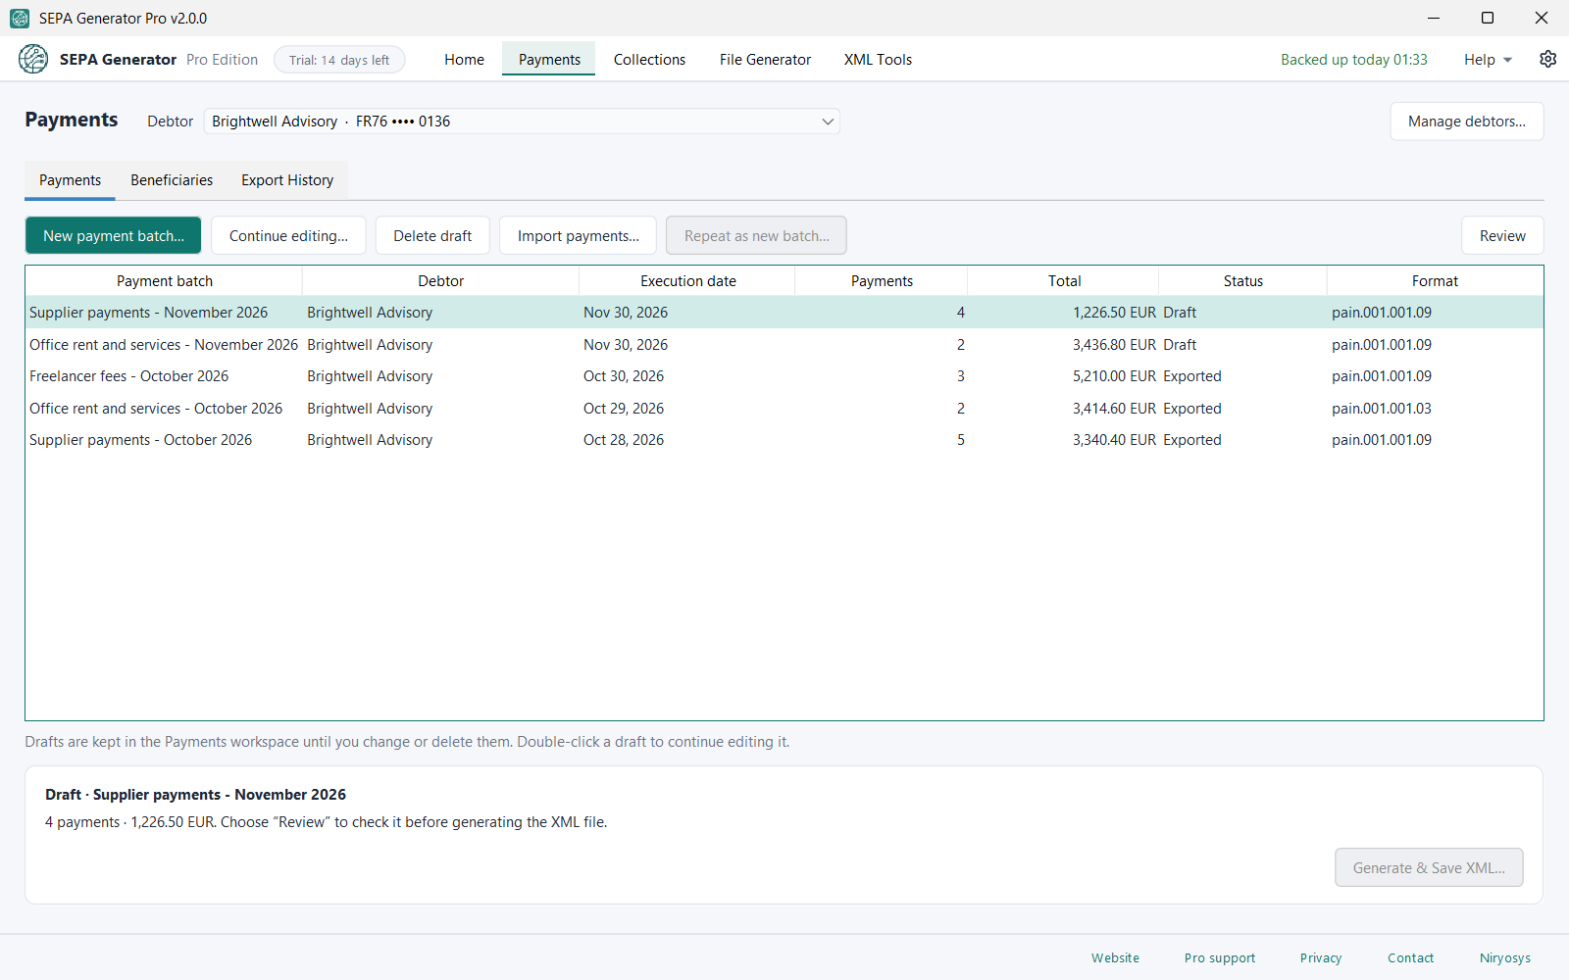Open the Website footer link
Image resolution: width=1569 pixels, height=980 pixels.
coord(1115,958)
